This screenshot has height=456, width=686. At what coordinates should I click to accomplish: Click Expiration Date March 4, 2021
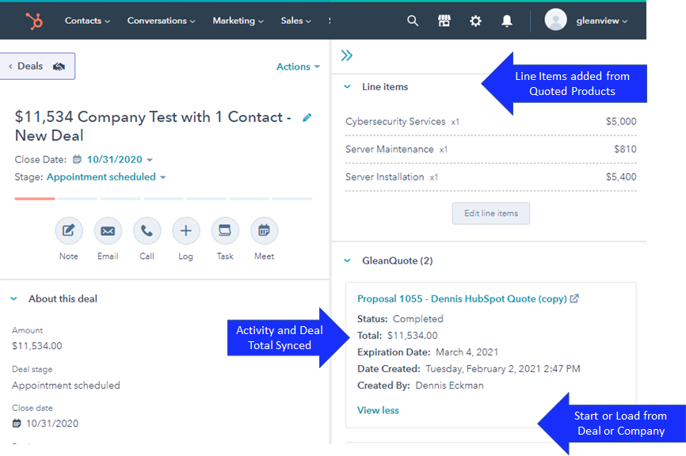click(428, 352)
